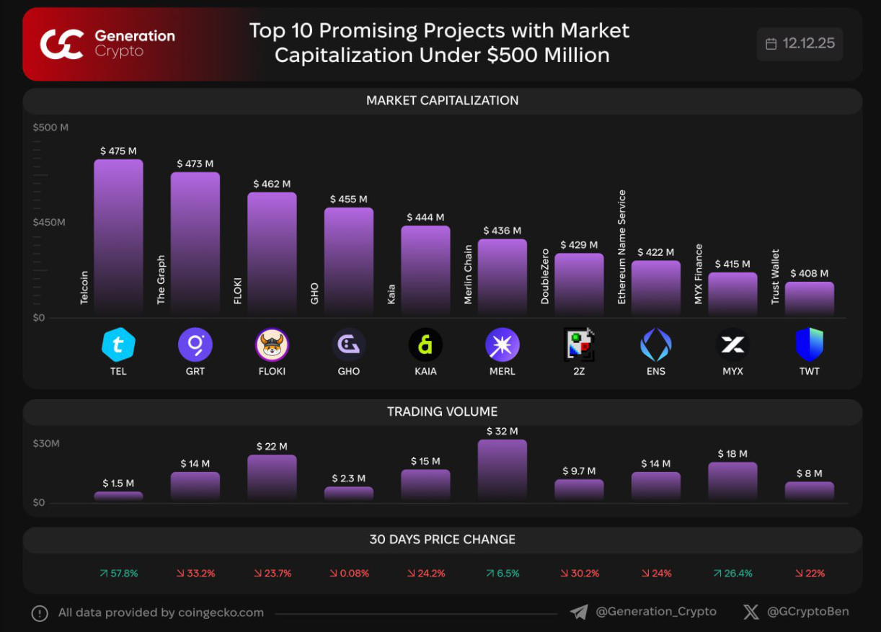The width and height of the screenshot is (881, 632).
Task: Select The Graph GRT logo
Action: point(195,344)
